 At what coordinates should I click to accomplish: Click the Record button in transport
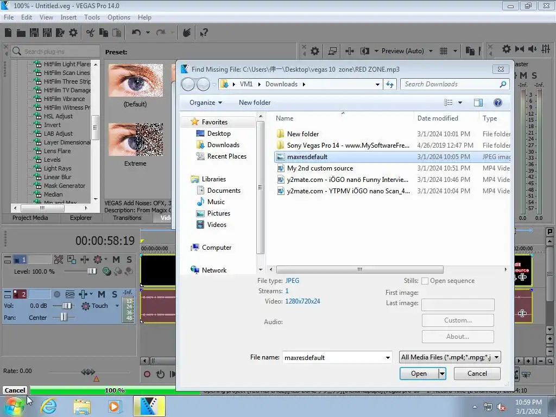[x=147, y=375]
